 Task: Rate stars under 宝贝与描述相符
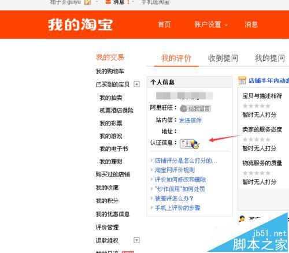pos(257,106)
